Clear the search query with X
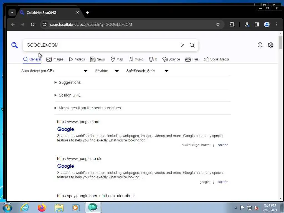Image resolution: width=284 pixels, height=213 pixels. tap(182, 45)
